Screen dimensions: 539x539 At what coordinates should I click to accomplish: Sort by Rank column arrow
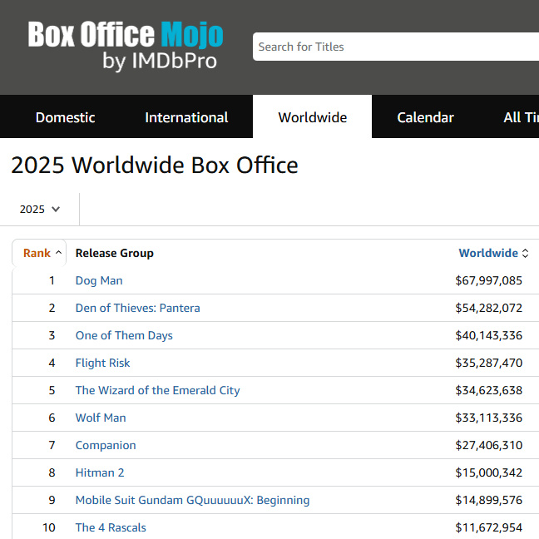pos(58,253)
